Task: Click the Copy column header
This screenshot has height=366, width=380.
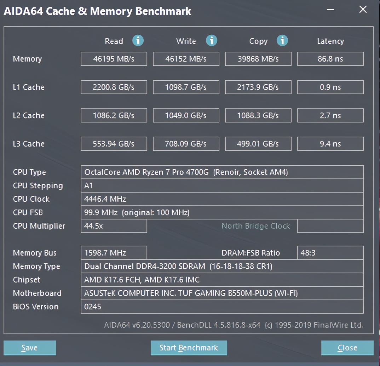Action: pos(258,41)
